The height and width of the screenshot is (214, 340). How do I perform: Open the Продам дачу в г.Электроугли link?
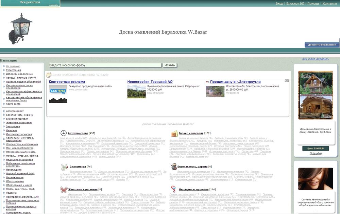point(235,82)
